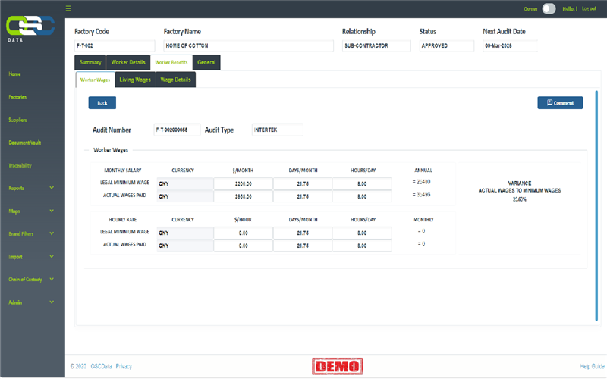Open the Help Guide link

coord(590,366)
